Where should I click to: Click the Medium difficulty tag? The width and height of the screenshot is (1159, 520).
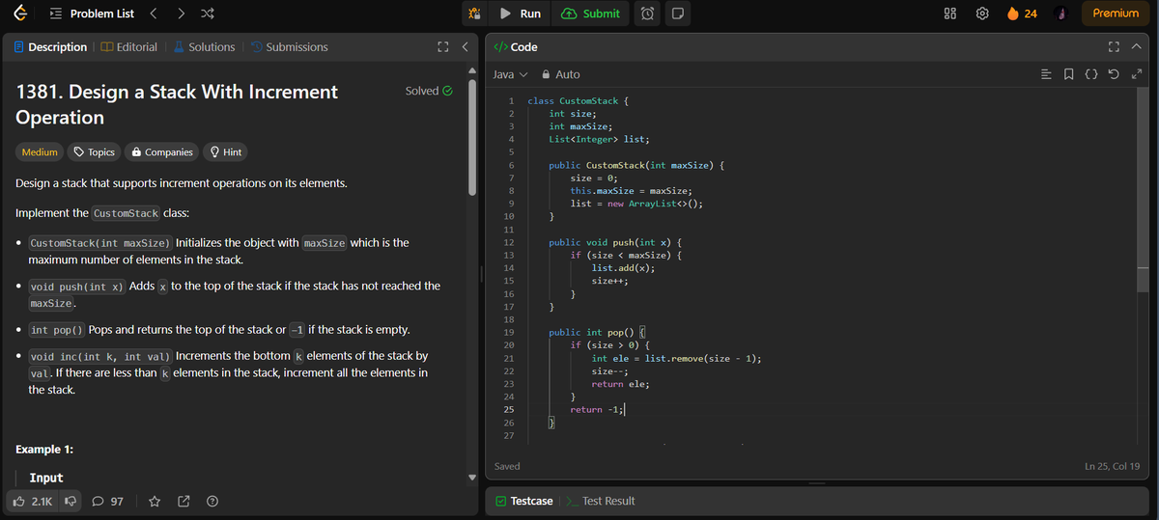pyautogui.click(x=40, y=151)
